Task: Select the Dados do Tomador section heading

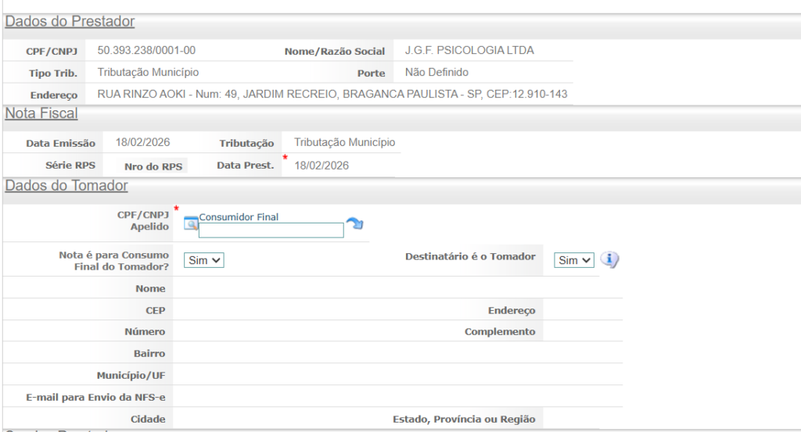Action: click(66, 186)
